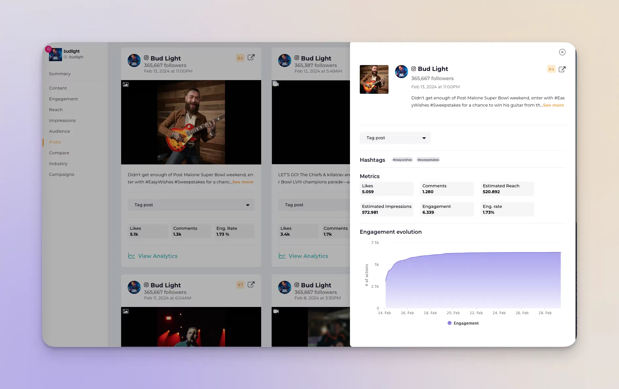Image resolution: width=619 pixels, height=389 pixels.
Task: Click #7 badge on Feb 11 post card
Action: [x=240, y=285]
